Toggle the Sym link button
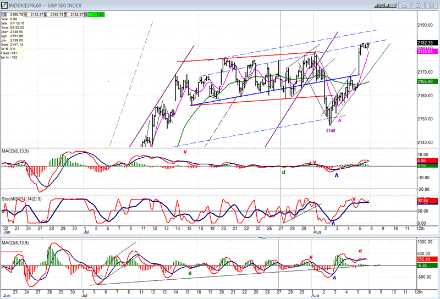Image resolution: width=440 pixels, height=299 pixels. click(x=380, y=5)
